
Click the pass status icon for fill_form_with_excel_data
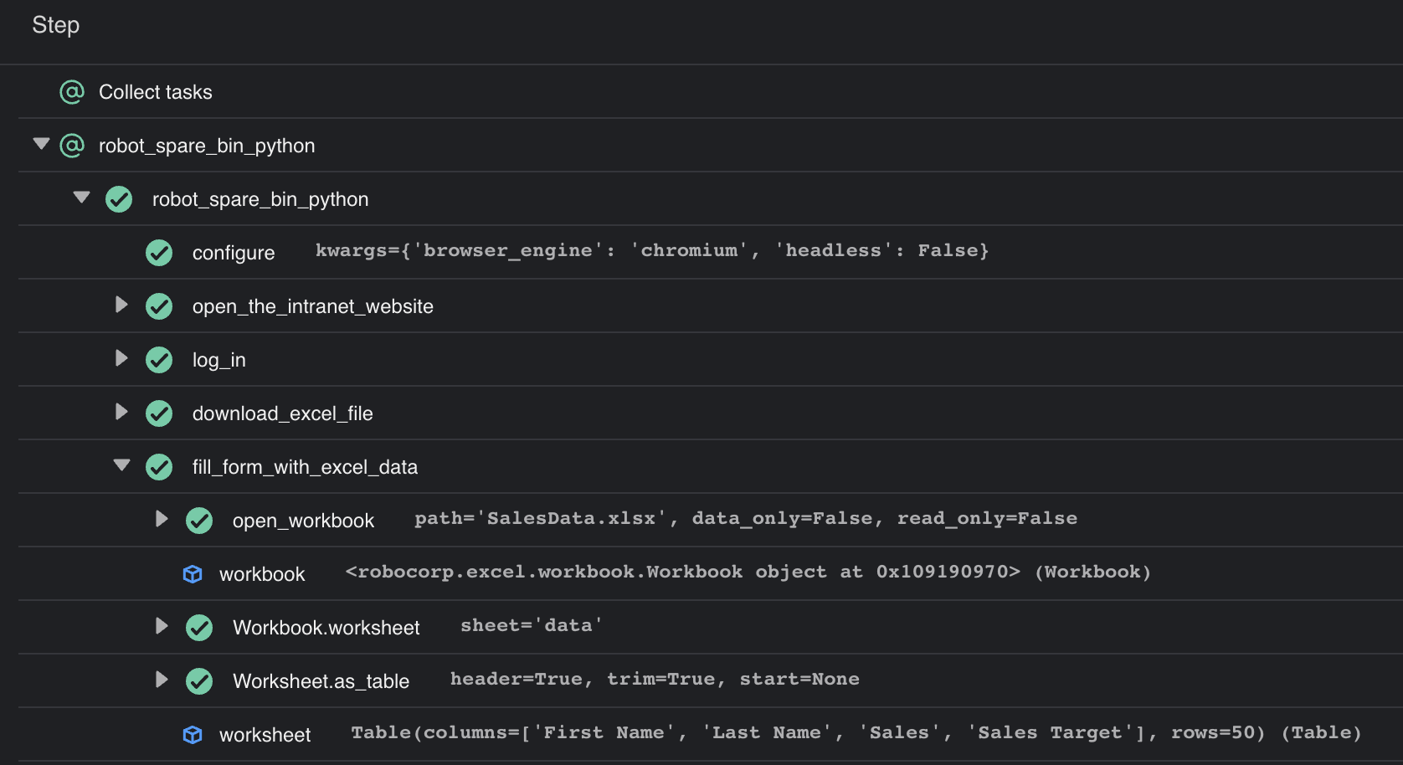(159, 467)
